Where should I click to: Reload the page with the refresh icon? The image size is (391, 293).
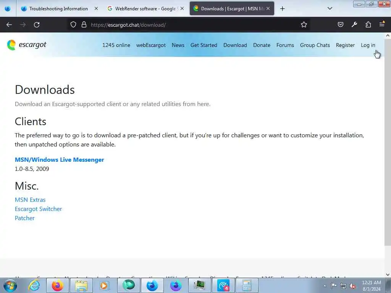point(37,25)
